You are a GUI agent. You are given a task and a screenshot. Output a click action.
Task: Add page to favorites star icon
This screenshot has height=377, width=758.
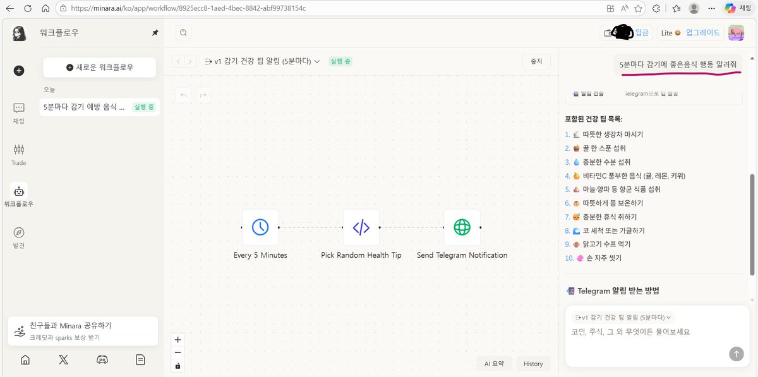coord(639,8)
